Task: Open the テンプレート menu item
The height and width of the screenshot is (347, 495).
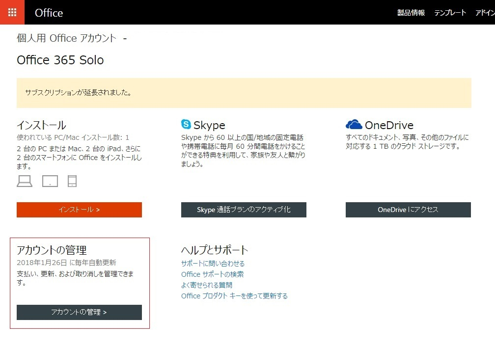Action: click(450, 13)
